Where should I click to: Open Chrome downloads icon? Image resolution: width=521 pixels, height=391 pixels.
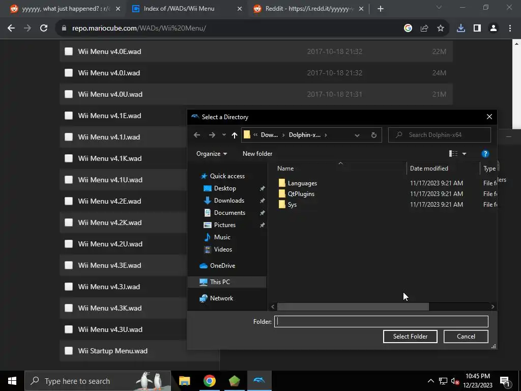(x=461, y=29)
